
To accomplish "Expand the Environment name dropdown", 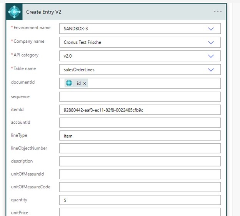I will [210, 29].
